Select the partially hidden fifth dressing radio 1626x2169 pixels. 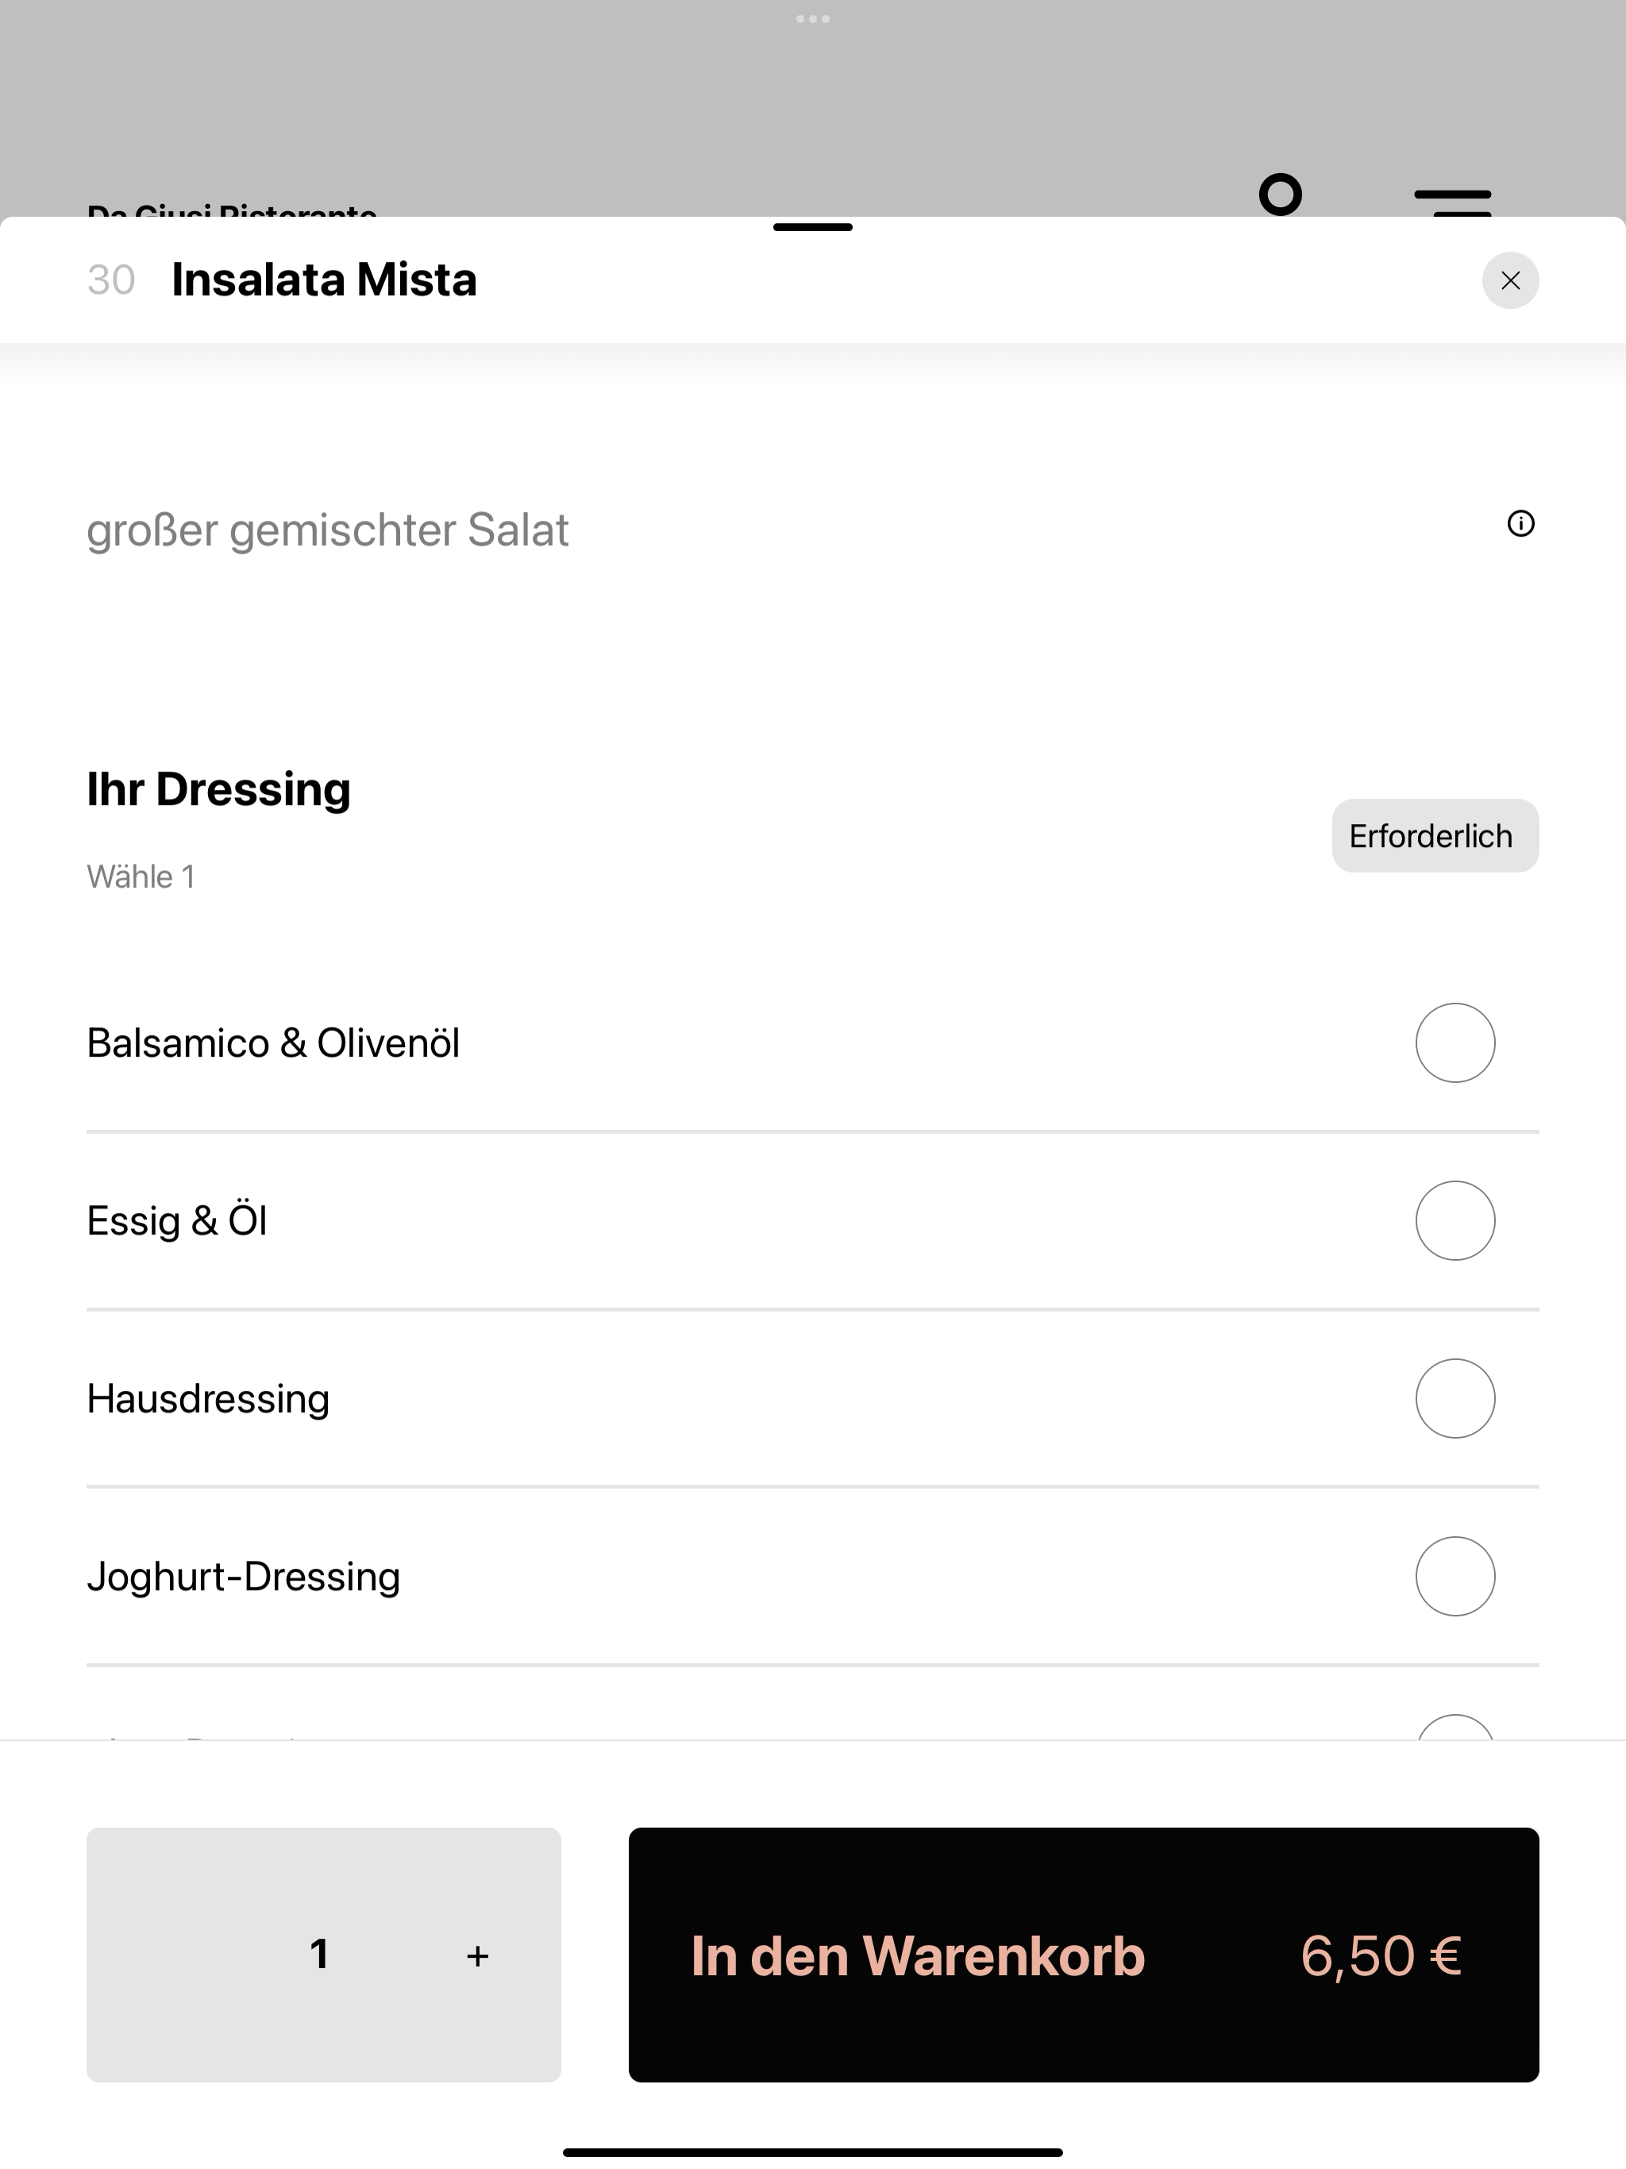click(x=1455, y=1728)
